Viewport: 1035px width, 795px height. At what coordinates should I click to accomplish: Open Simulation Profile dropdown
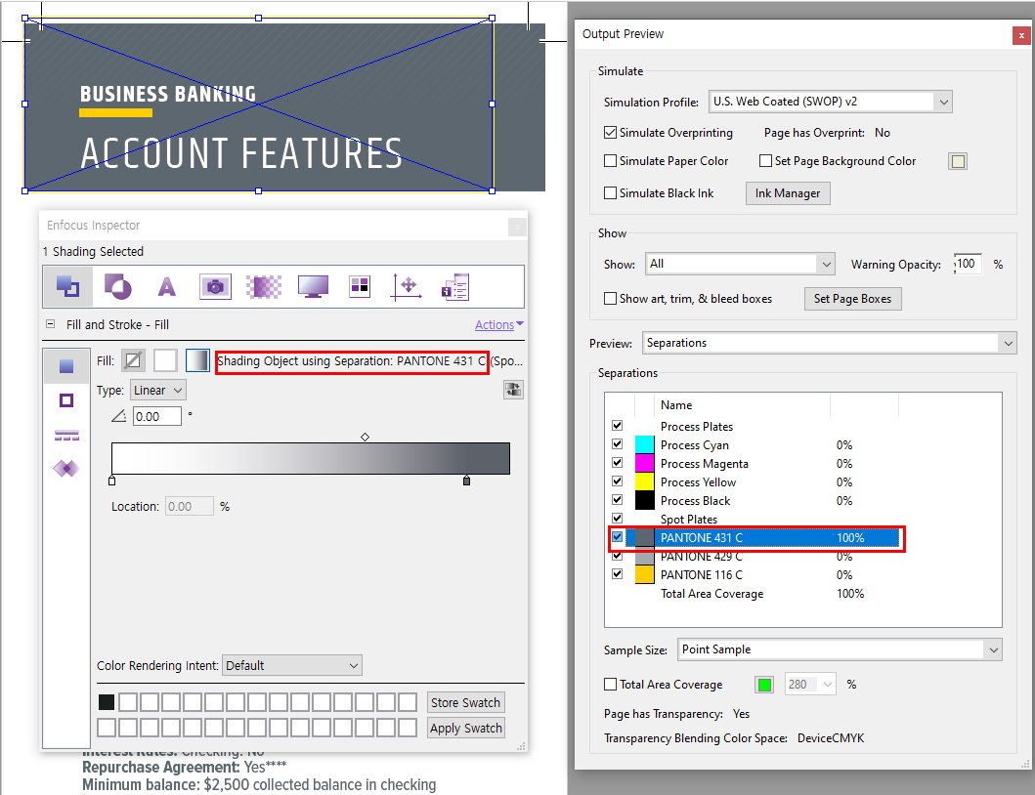pyautogui.click(x=831, y=102)
